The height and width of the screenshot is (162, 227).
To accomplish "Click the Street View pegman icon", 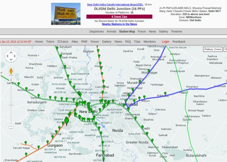I will coord(11,71).
